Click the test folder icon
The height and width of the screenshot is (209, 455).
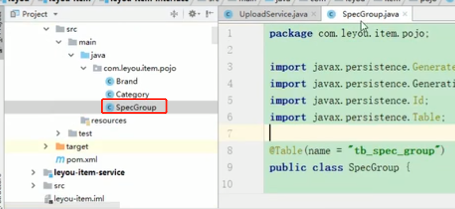(x=73, y=133)
